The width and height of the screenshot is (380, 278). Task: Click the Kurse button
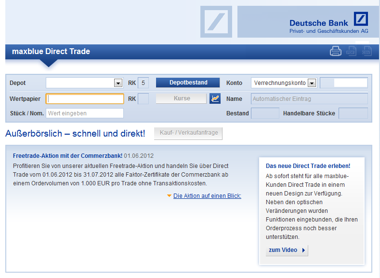[181, 98]
